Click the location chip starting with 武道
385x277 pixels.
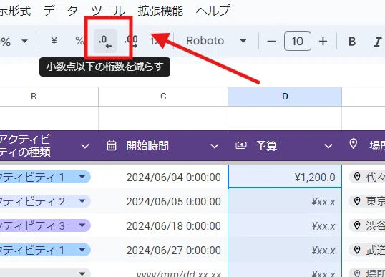[x=367, y=251]
